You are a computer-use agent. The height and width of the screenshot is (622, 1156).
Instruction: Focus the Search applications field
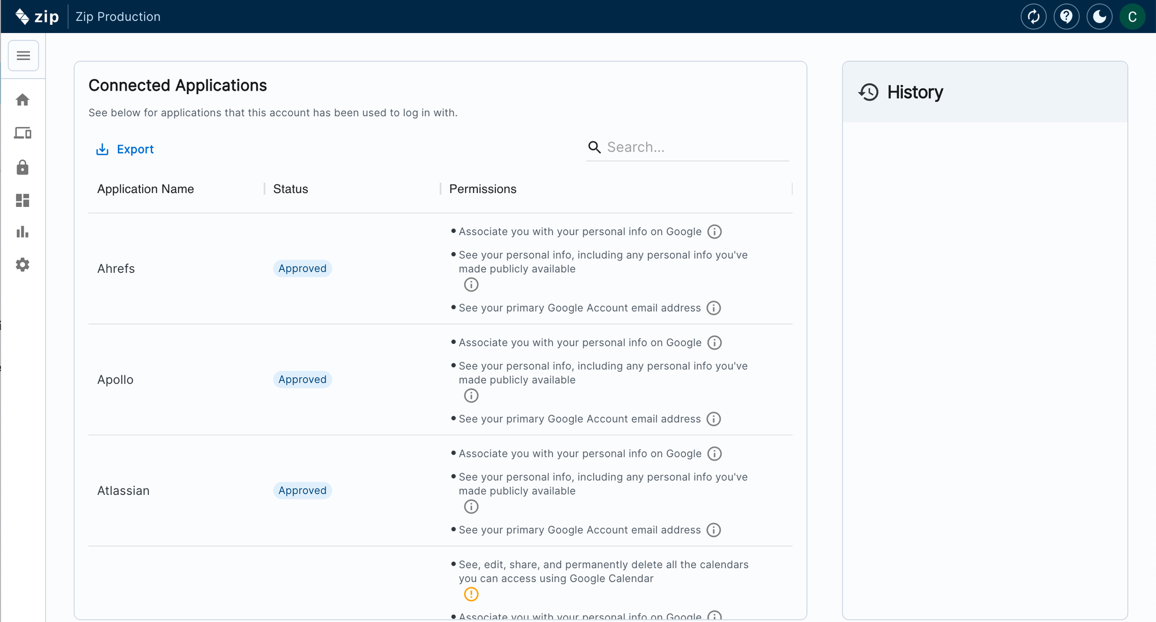[694, 147]
